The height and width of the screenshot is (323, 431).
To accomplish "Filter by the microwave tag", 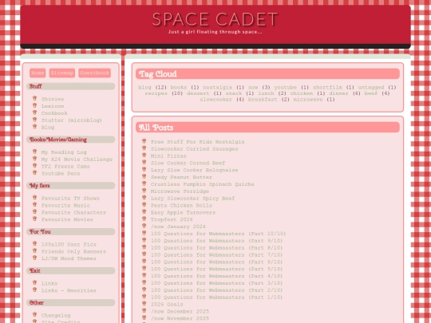I will pos(308,100).
